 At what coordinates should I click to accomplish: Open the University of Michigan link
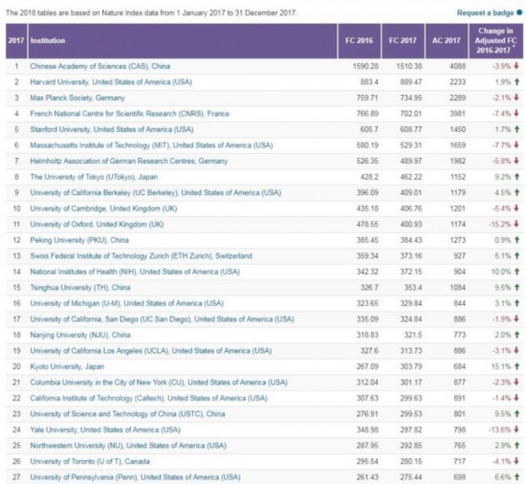point(127,303)
